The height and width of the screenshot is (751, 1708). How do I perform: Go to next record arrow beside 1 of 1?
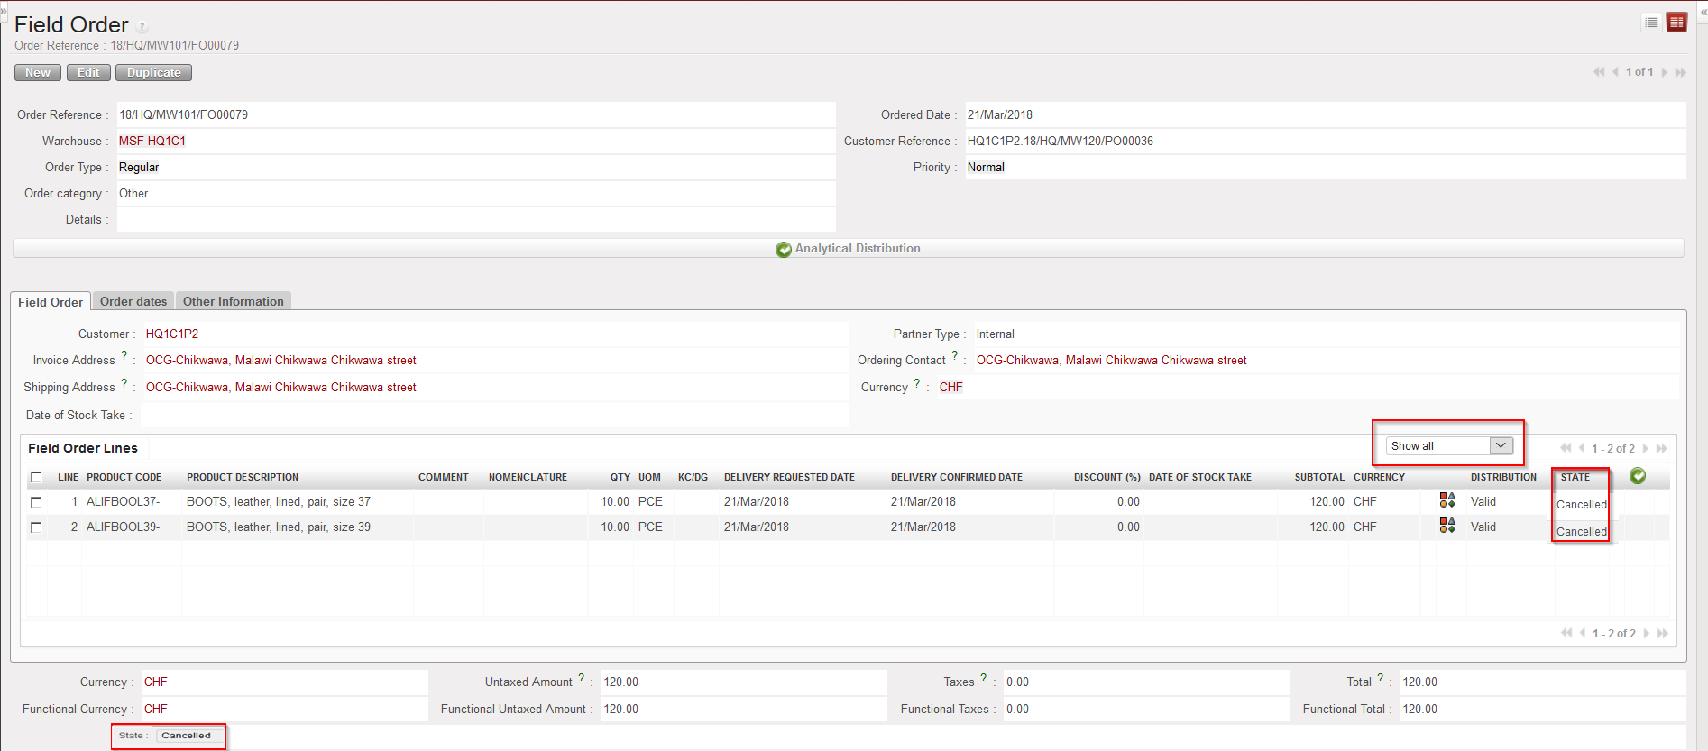(x=1665, y=72)
